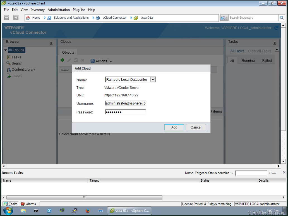The width and height of the screenshot is (288, 216).
Task: Select Clouds in the Browser tree
Action: coord(16,50)
